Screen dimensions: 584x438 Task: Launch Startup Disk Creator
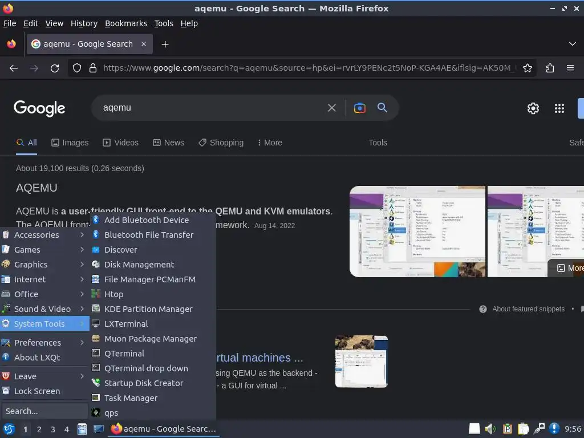(x=153, y=383)
